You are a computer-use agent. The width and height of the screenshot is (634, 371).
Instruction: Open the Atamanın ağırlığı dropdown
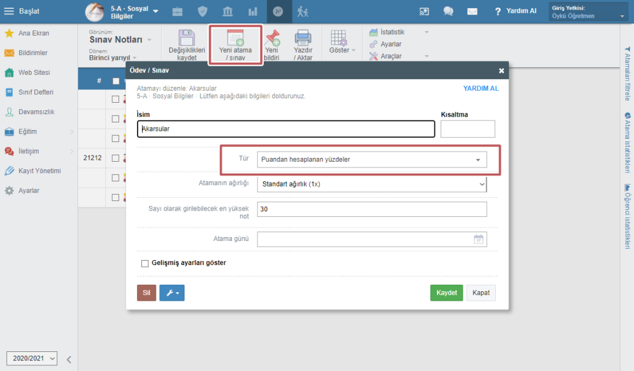(x=372, y=184)
